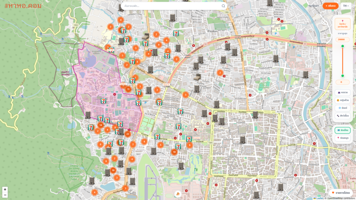Screen dimensions: 356x200
Task: Click the + เพิ่มหอ add dorm button
Action: click(330, 6)
